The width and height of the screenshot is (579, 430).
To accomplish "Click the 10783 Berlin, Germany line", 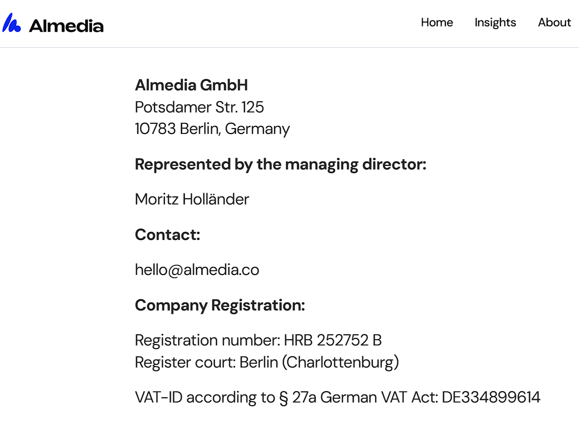I will (212, 129).
